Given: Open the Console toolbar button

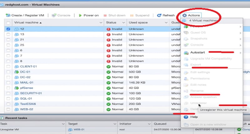Looking at the screenshot, I should [x=61, y=15].
